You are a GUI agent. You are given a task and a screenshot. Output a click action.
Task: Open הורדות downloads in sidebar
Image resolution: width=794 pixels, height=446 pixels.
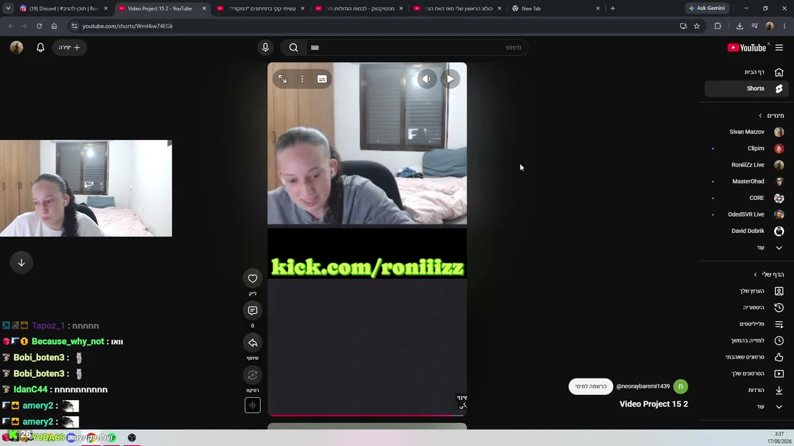coord(746,390)
